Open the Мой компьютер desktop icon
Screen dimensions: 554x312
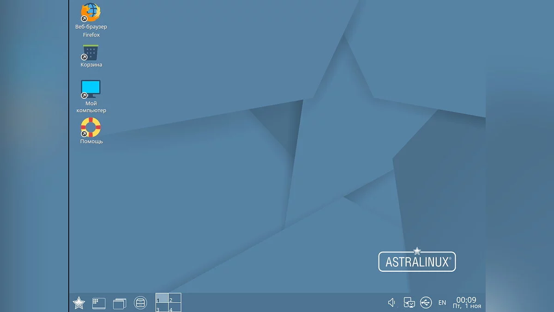click(x=90, y=89)
